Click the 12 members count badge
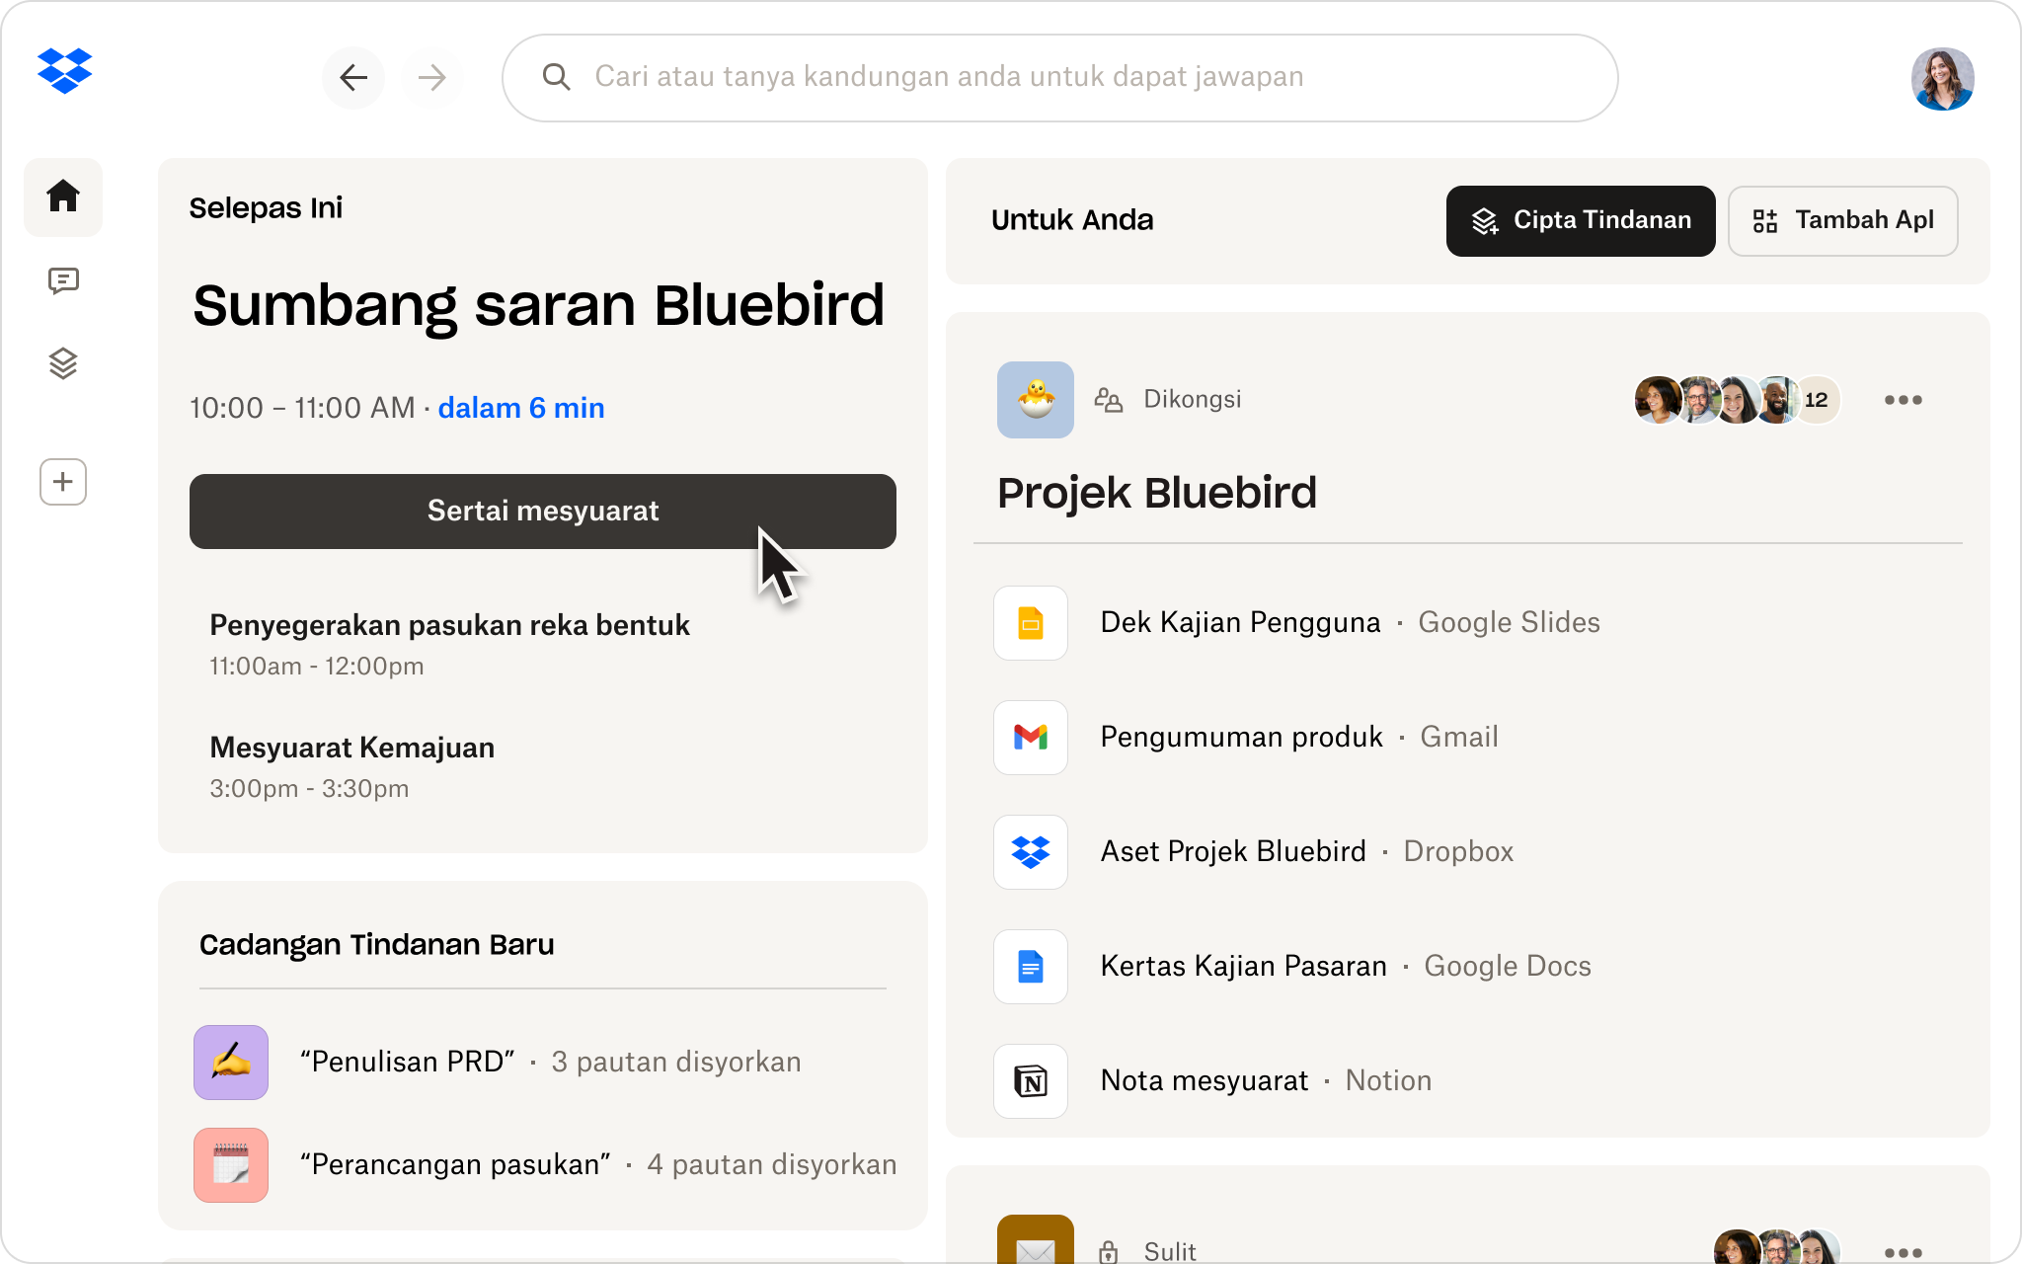The image size is (2022, 1264). point(1817,400)
